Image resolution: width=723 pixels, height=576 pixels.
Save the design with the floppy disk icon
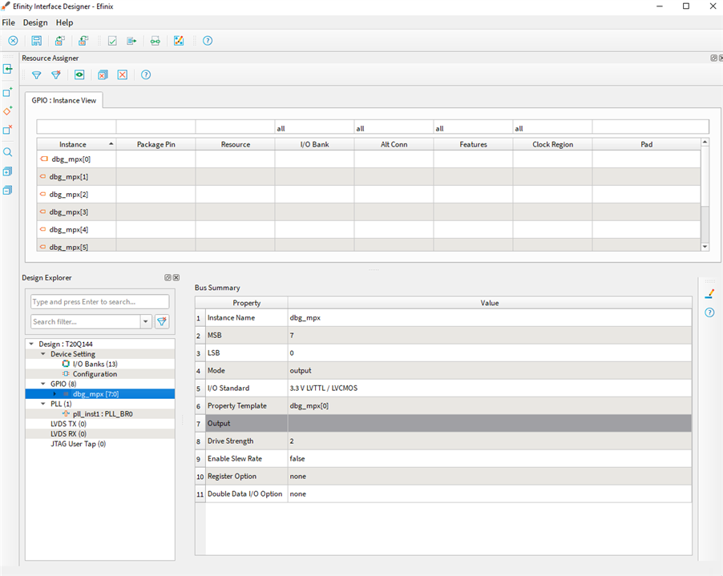36,41
